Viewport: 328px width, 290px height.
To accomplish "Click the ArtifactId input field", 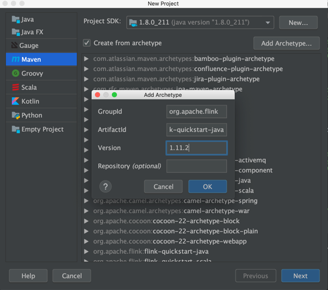I will click(x=197, y=130).
